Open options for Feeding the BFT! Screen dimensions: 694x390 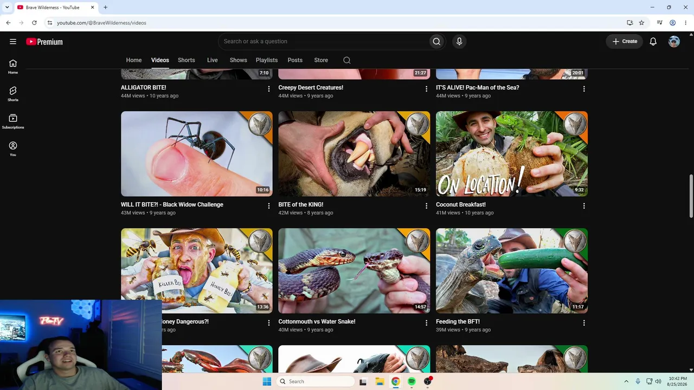pyautogui.click(x=584, y=323)
